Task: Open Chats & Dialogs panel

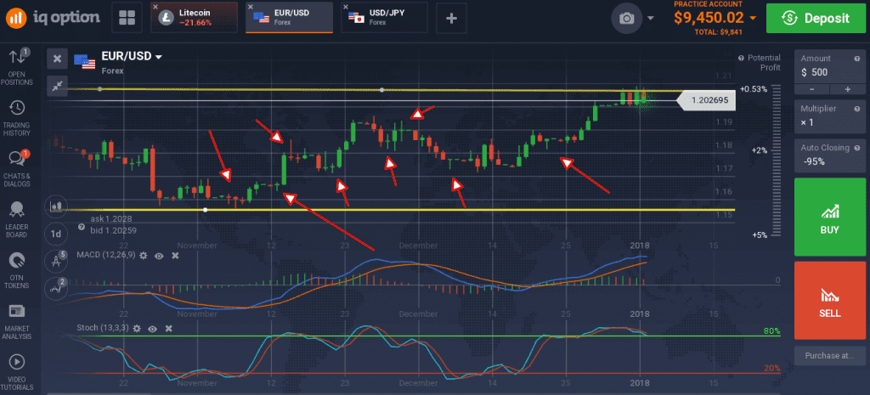Action: click(17, 169)
